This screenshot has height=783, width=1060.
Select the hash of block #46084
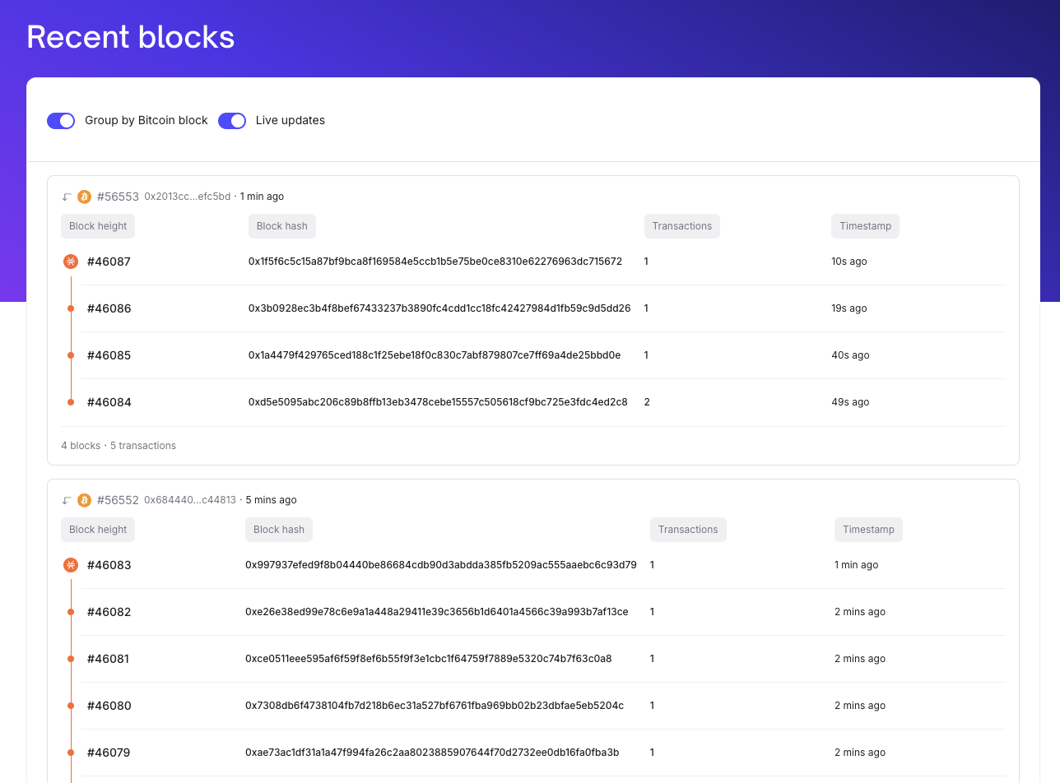(438, 402)
